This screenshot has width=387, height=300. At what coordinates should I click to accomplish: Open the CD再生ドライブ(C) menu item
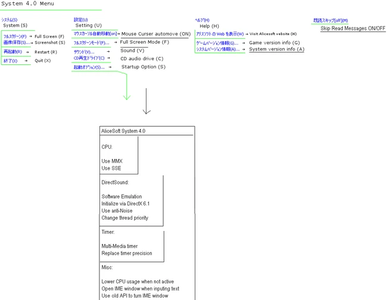coord(89,58)
